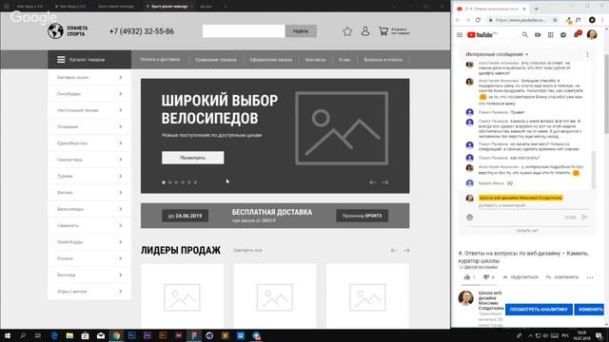Open the shopping cart icon
609x342 pixels.
pyautogui.click(x=383, y=31)
